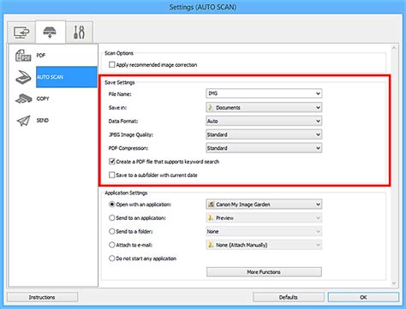Click the Instructions button
Screen dimensions: 406x309
point(42,297)
